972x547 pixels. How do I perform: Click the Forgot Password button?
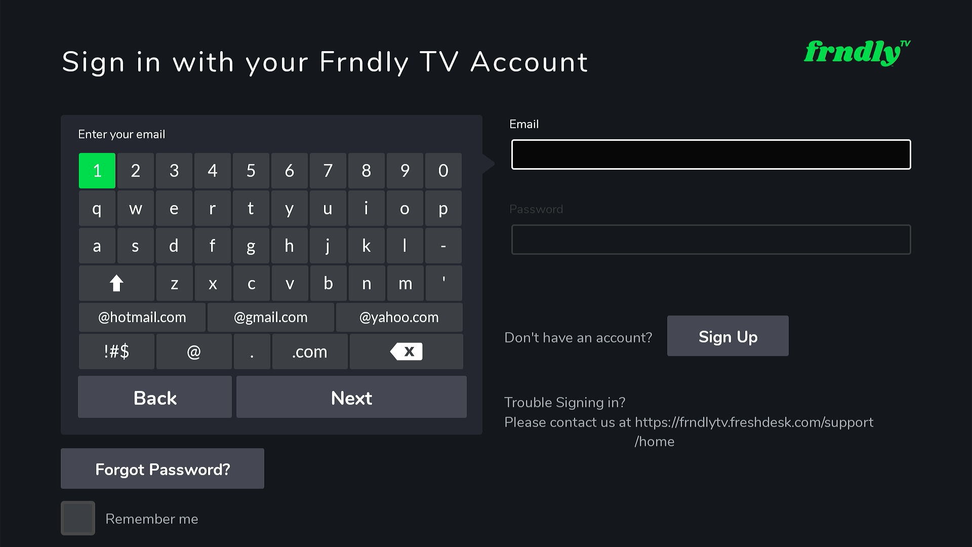click(162, 469)
